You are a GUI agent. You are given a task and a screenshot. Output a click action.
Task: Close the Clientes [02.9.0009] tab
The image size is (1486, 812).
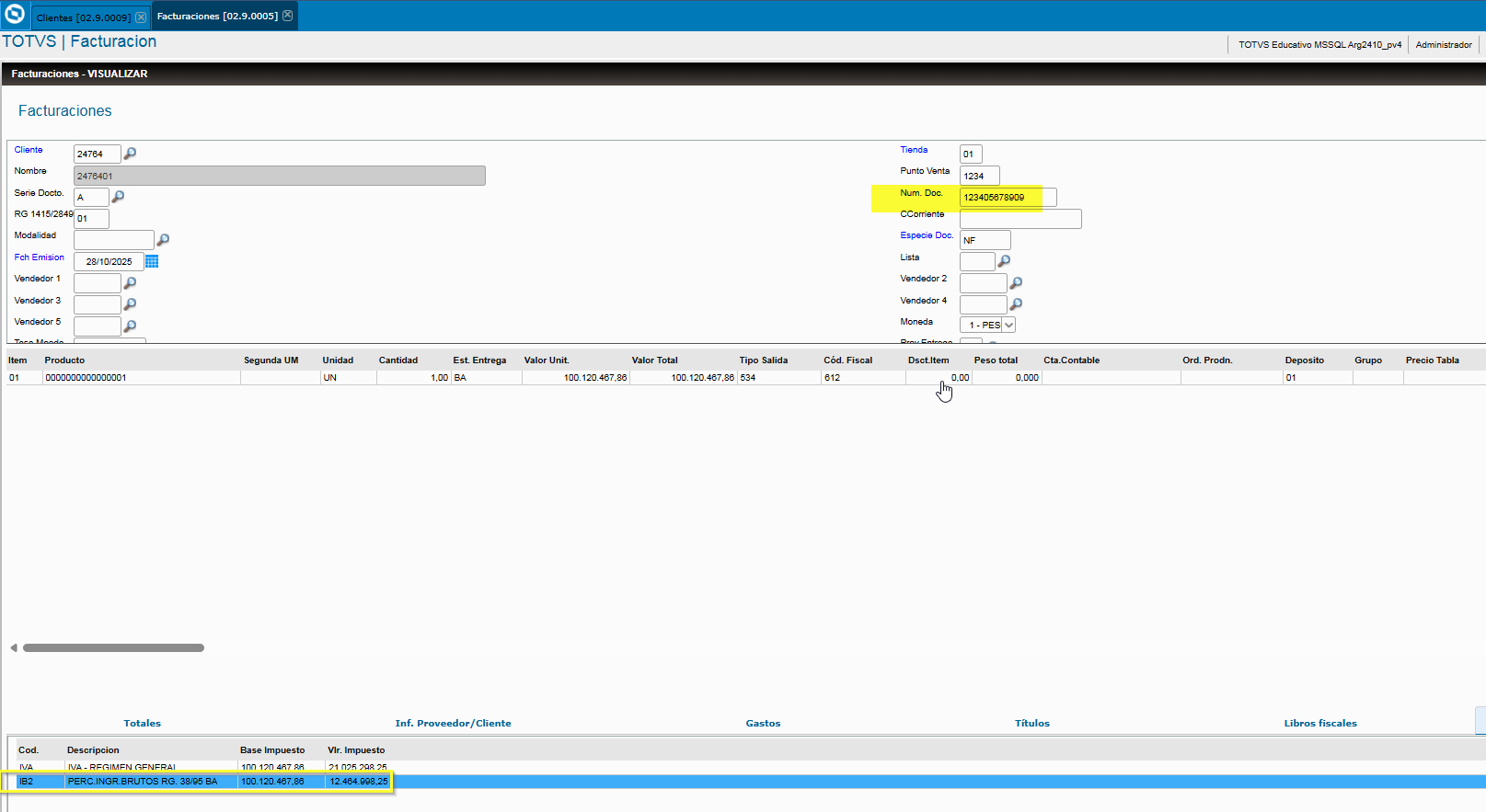(141, 17)
